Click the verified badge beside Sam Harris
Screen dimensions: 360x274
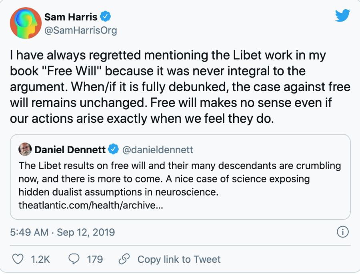click(106, 17)
